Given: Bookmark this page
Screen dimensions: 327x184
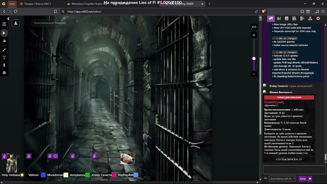Looking at the screenshot, I should 55,11.
